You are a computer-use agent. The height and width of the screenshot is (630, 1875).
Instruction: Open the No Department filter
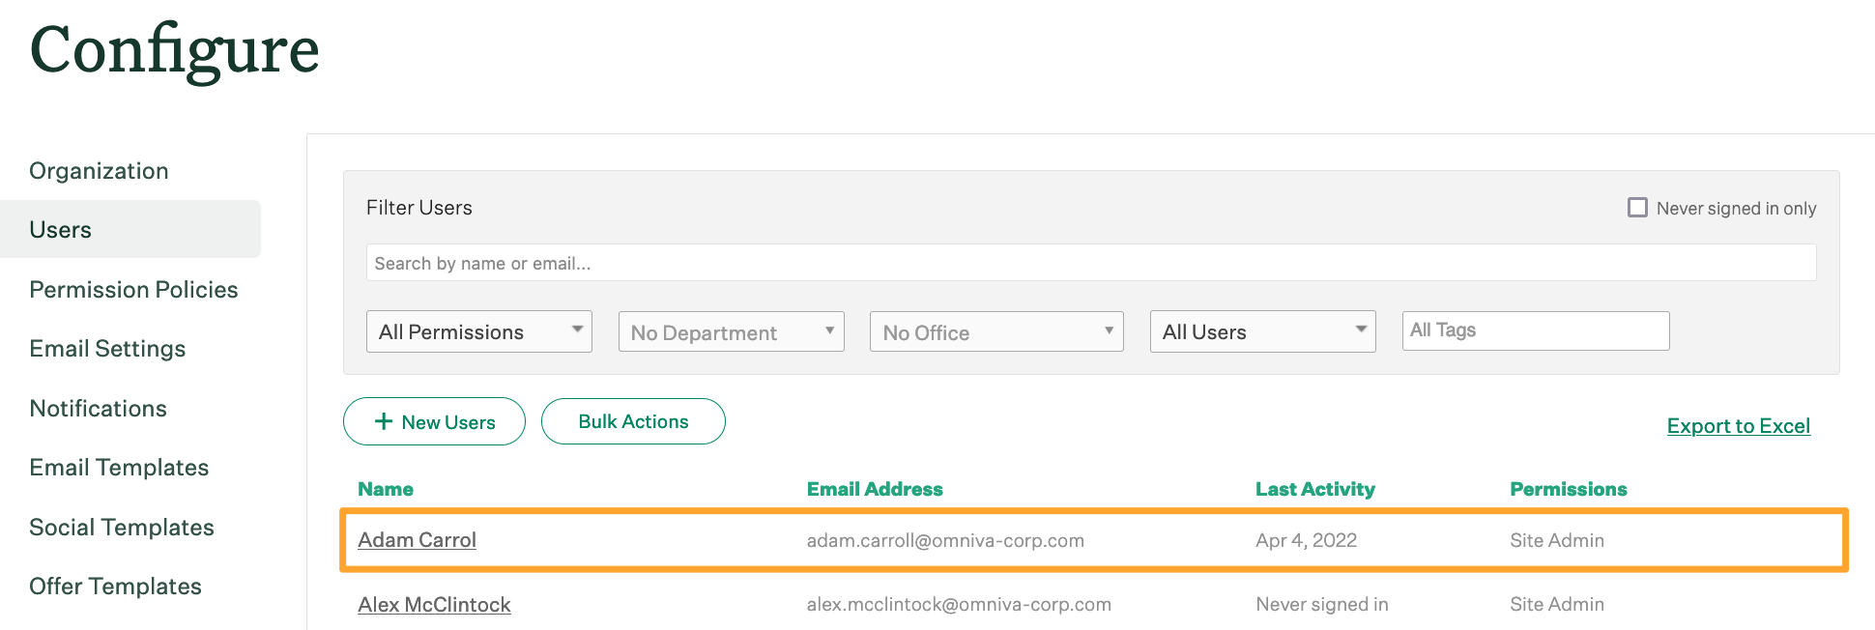pos(731,331)
